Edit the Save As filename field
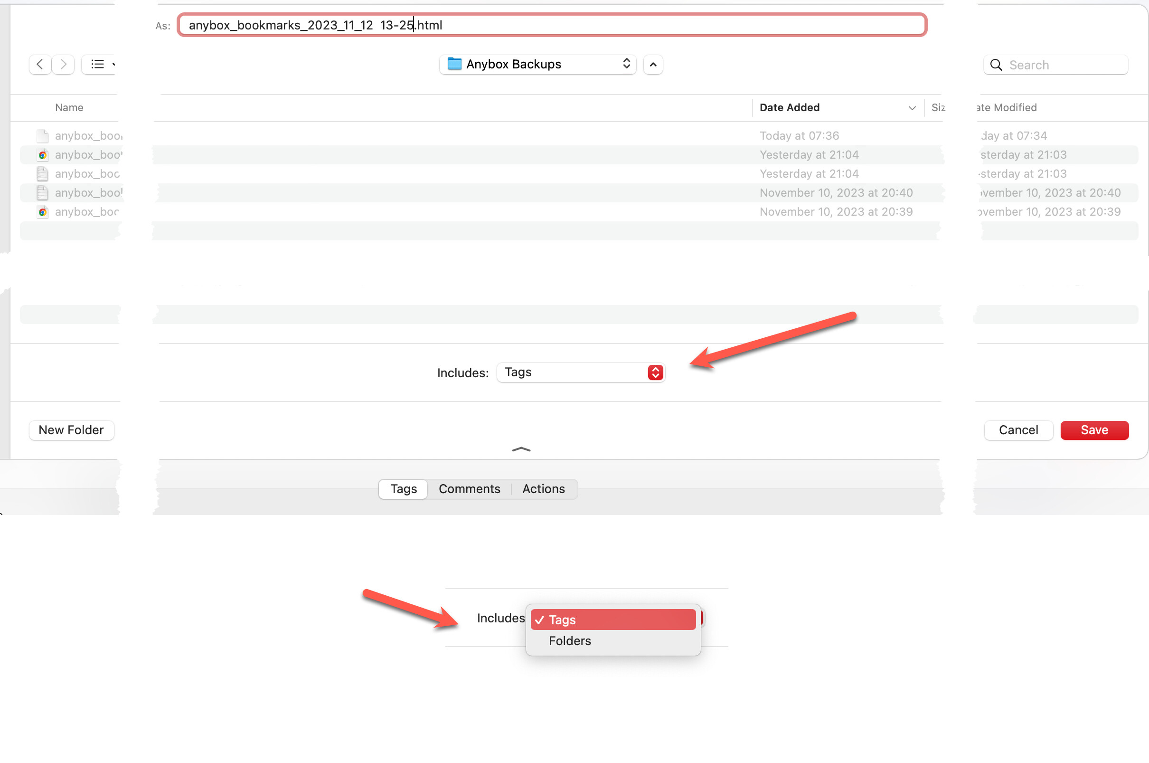The width and height of the screenshot is (1149, 763). point(552,25)
